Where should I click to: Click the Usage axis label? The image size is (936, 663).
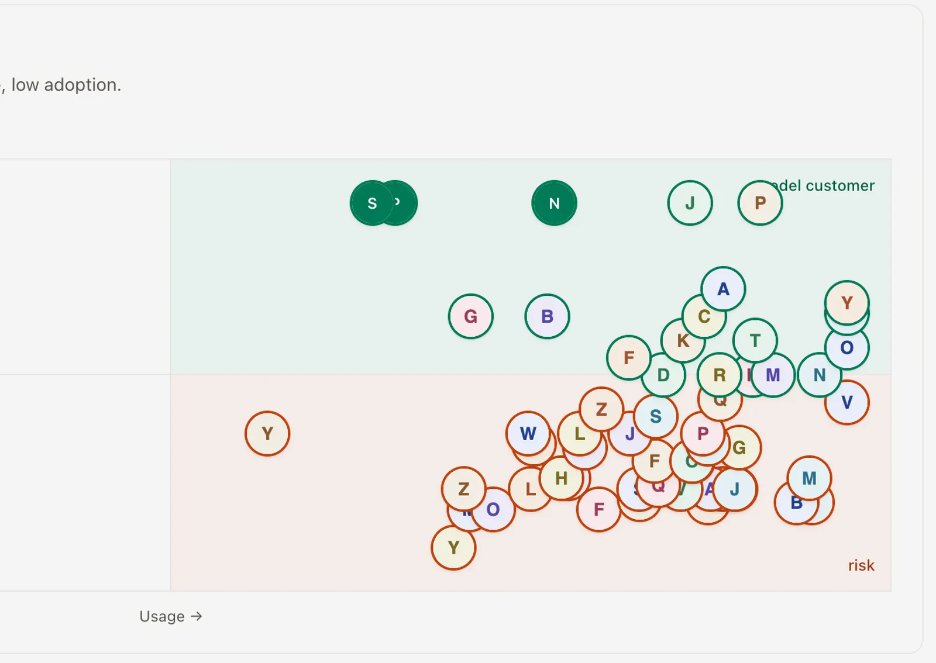[171, 616]
